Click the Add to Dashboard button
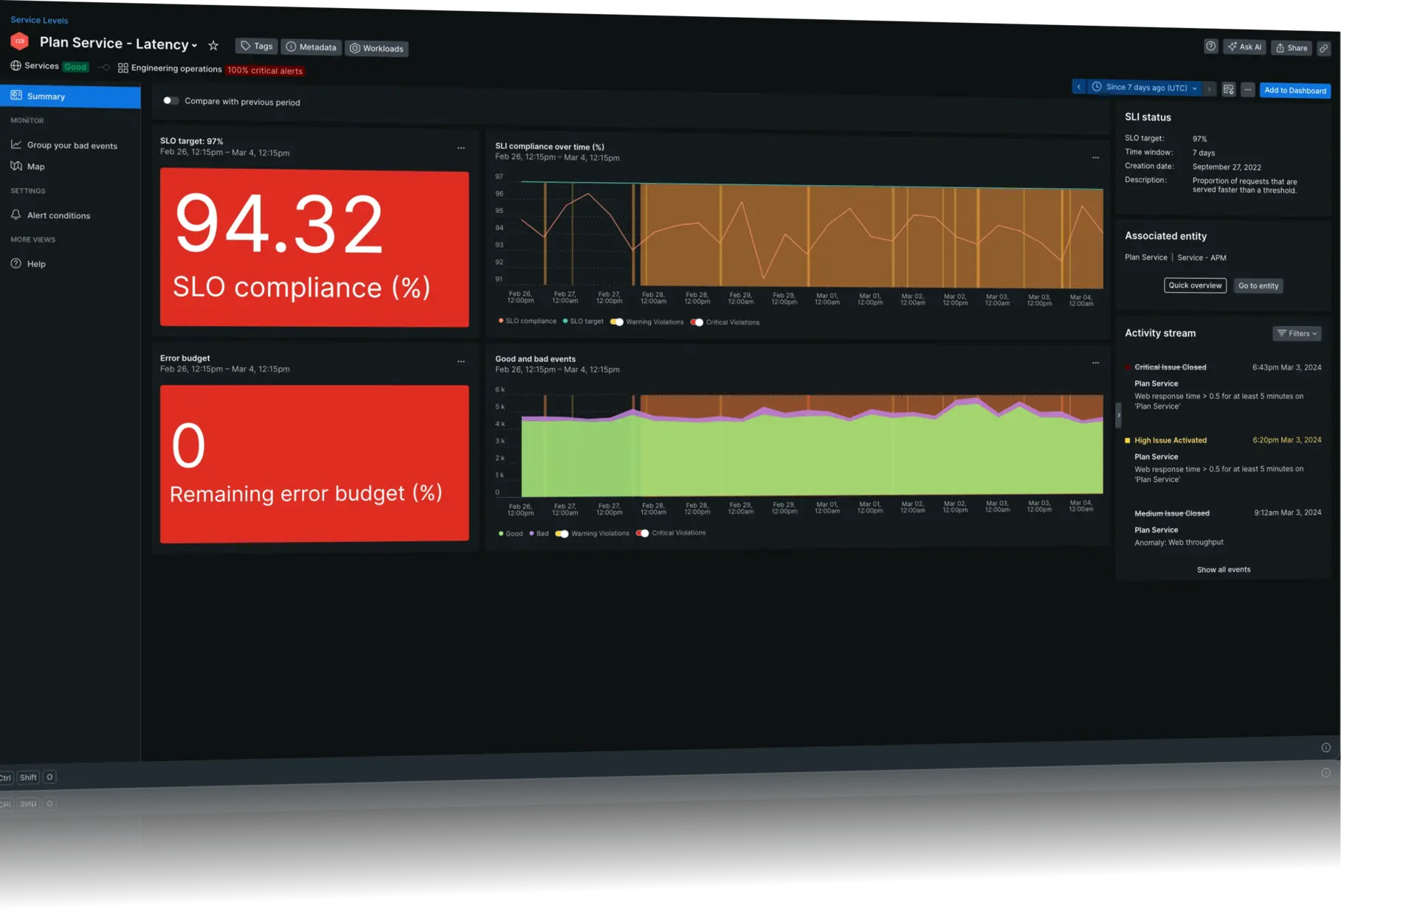 tap(1294, 90)
